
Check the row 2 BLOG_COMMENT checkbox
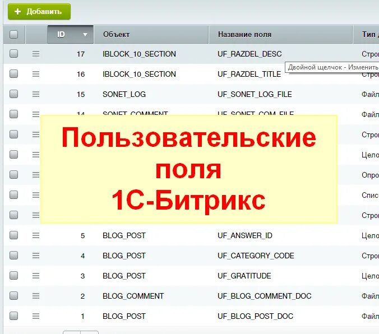click(14, 295)
